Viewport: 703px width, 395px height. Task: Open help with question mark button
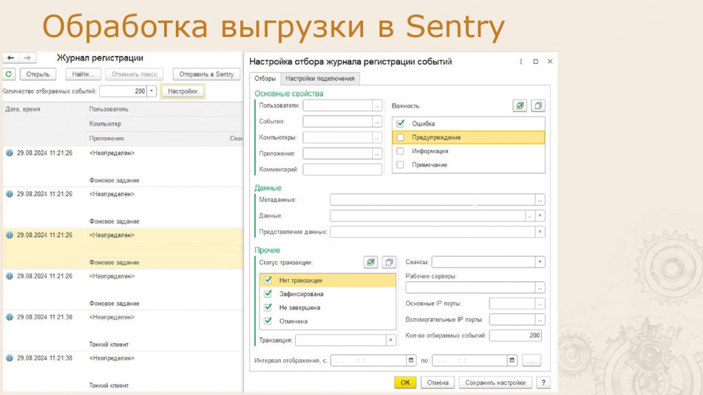click(544, 383)
